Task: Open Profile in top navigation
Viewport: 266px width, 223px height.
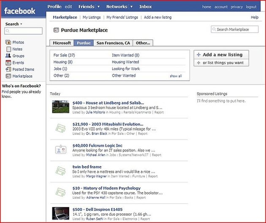Action: point(54,7)
